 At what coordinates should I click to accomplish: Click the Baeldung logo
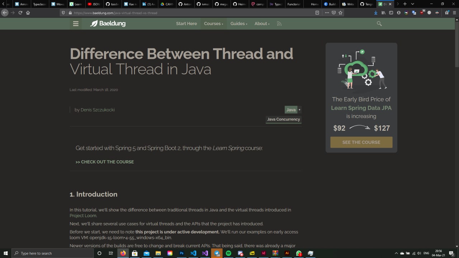(x=108, y=24)
